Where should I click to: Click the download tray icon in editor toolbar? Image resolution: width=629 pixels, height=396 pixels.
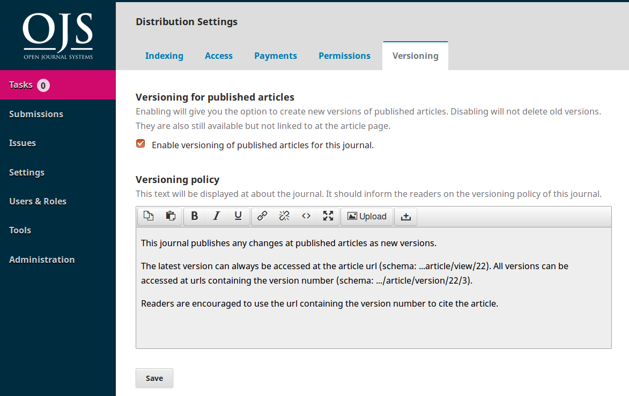(x=405, y=216)
